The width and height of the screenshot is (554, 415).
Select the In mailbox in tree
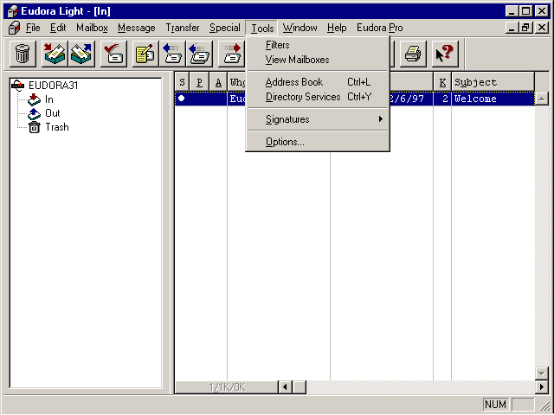tap(48, 99)
